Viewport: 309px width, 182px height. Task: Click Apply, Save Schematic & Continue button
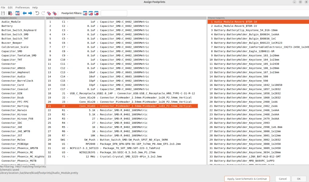[x=247, y=179]
